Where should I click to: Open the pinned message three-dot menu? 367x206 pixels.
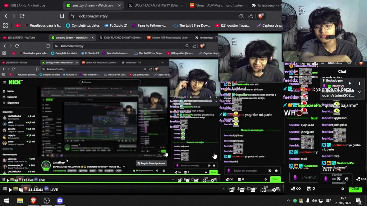pos(359,84)
